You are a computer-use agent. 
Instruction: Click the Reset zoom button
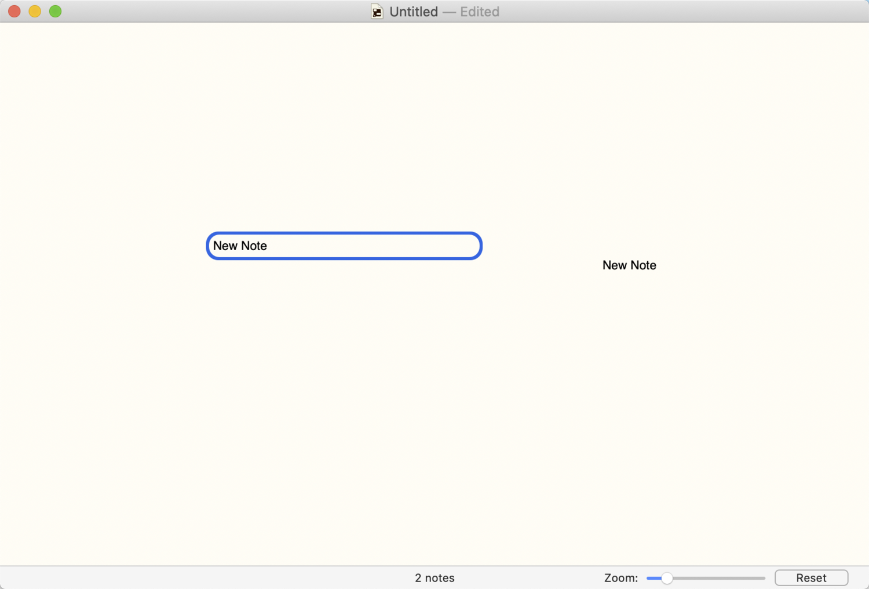[x=811, y=578]
